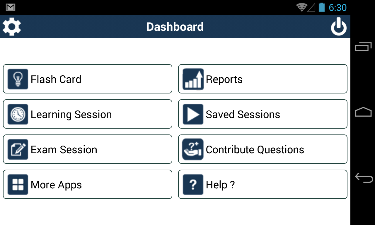Tap the Reports bar chart icon
This screenshot has height=225, width=375.
(193, 79)
